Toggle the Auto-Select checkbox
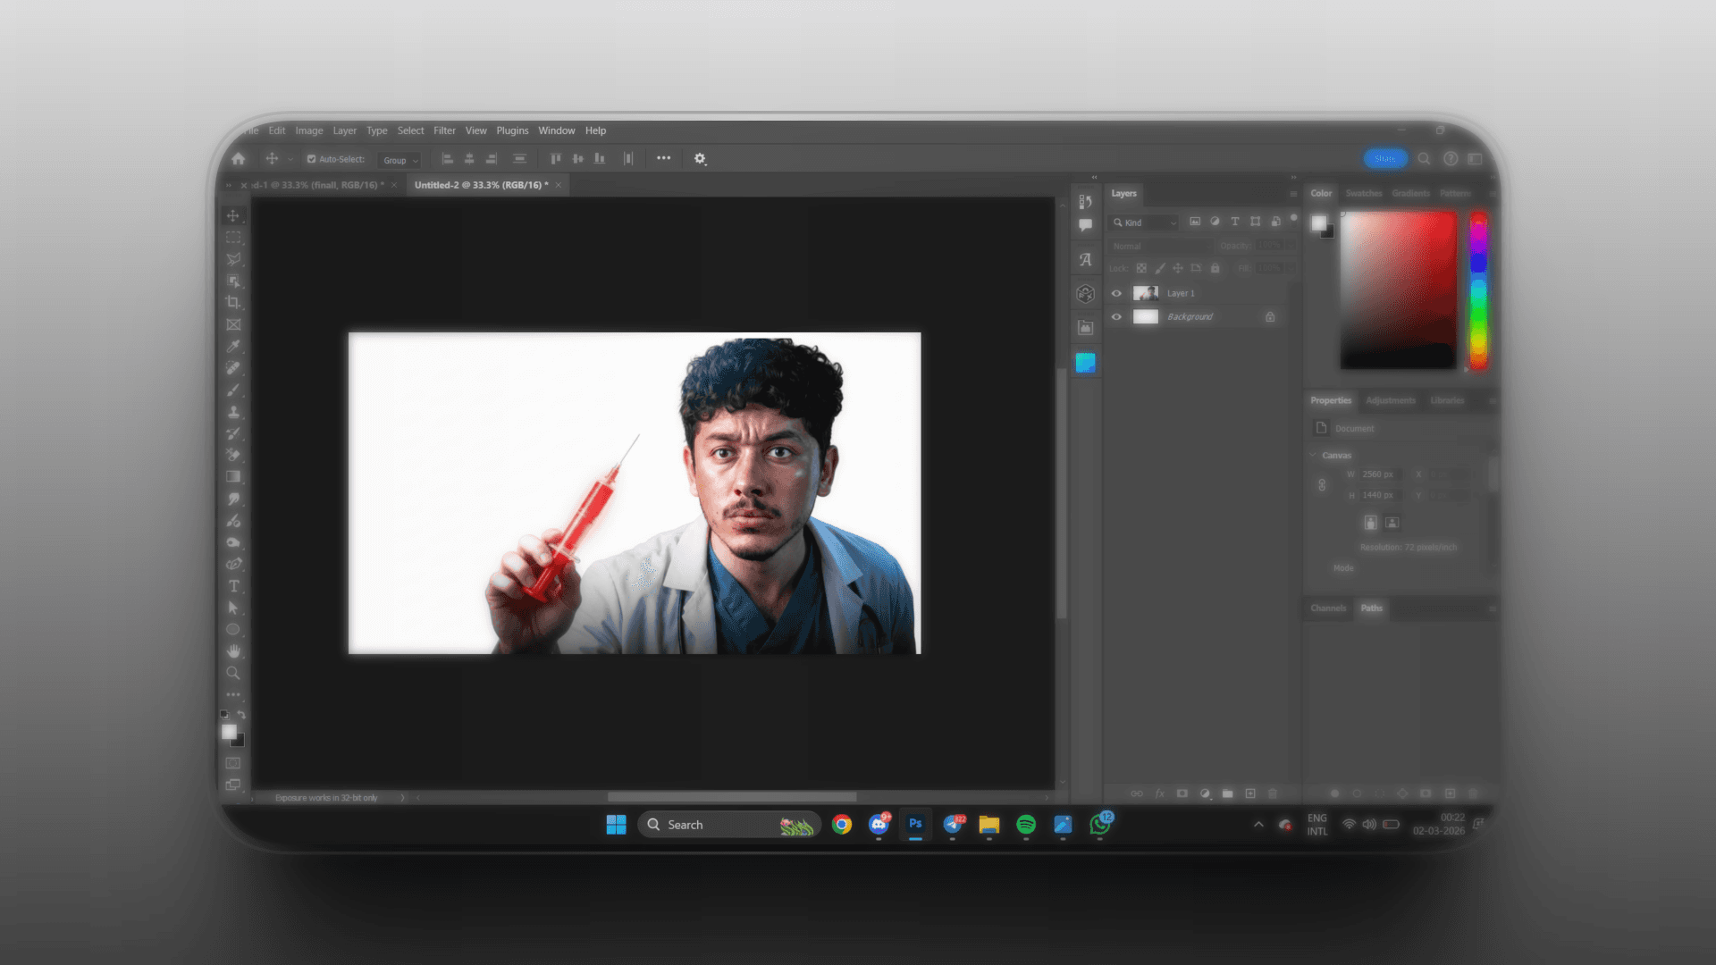 tap(312, 159)
